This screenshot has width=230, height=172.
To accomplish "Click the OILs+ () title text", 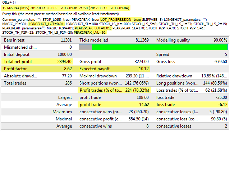I will (9, 3).
